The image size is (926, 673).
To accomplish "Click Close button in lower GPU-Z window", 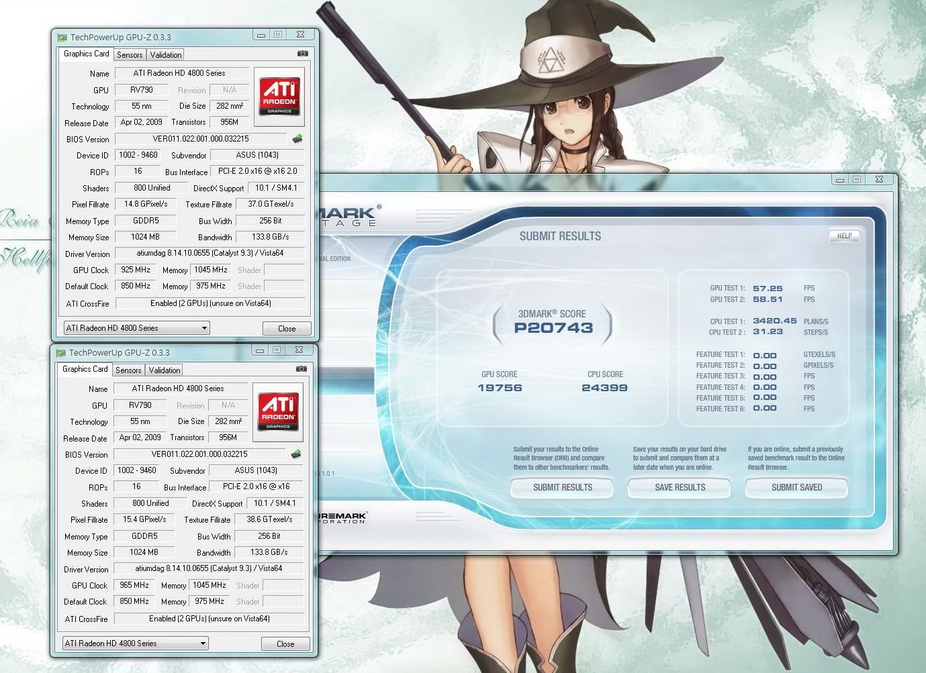I will 285,643.
